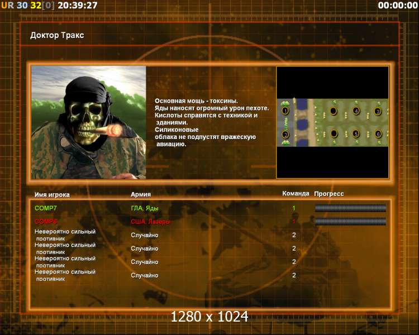Click the 'Прогресс' column header
Screen dimensions: 419x335
(x=329, y=194)
